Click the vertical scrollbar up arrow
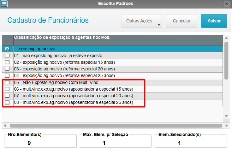 226,38
